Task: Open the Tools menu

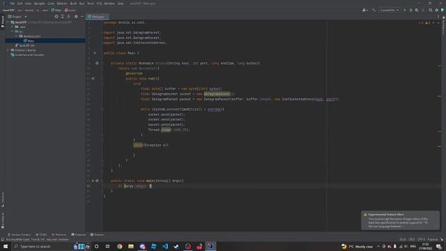Action: pos(90,3)
